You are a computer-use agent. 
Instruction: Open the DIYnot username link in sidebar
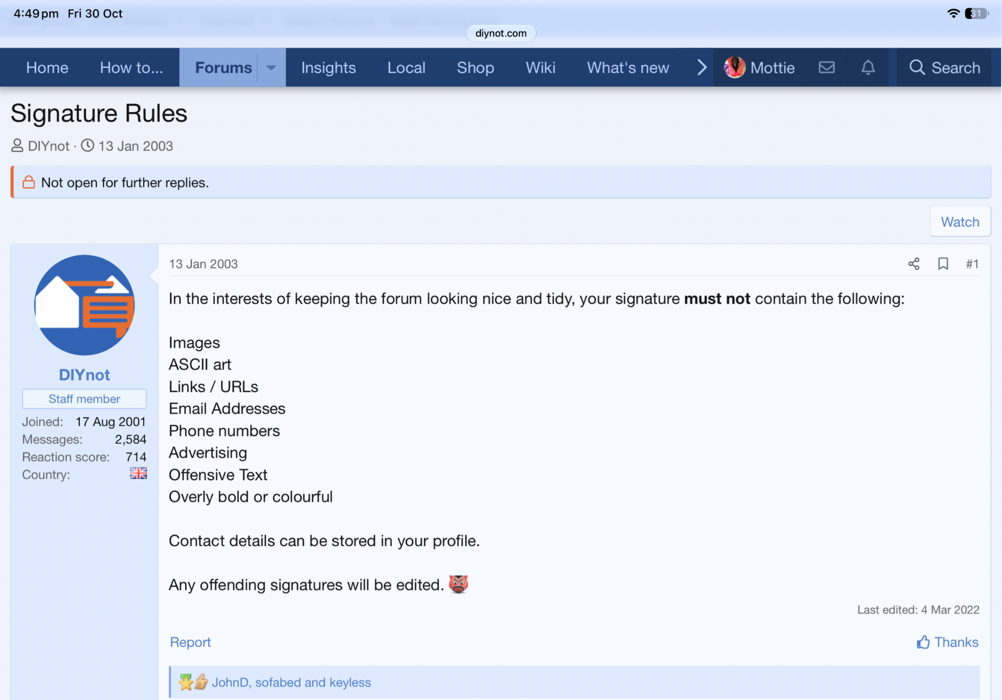click(84, 375)
